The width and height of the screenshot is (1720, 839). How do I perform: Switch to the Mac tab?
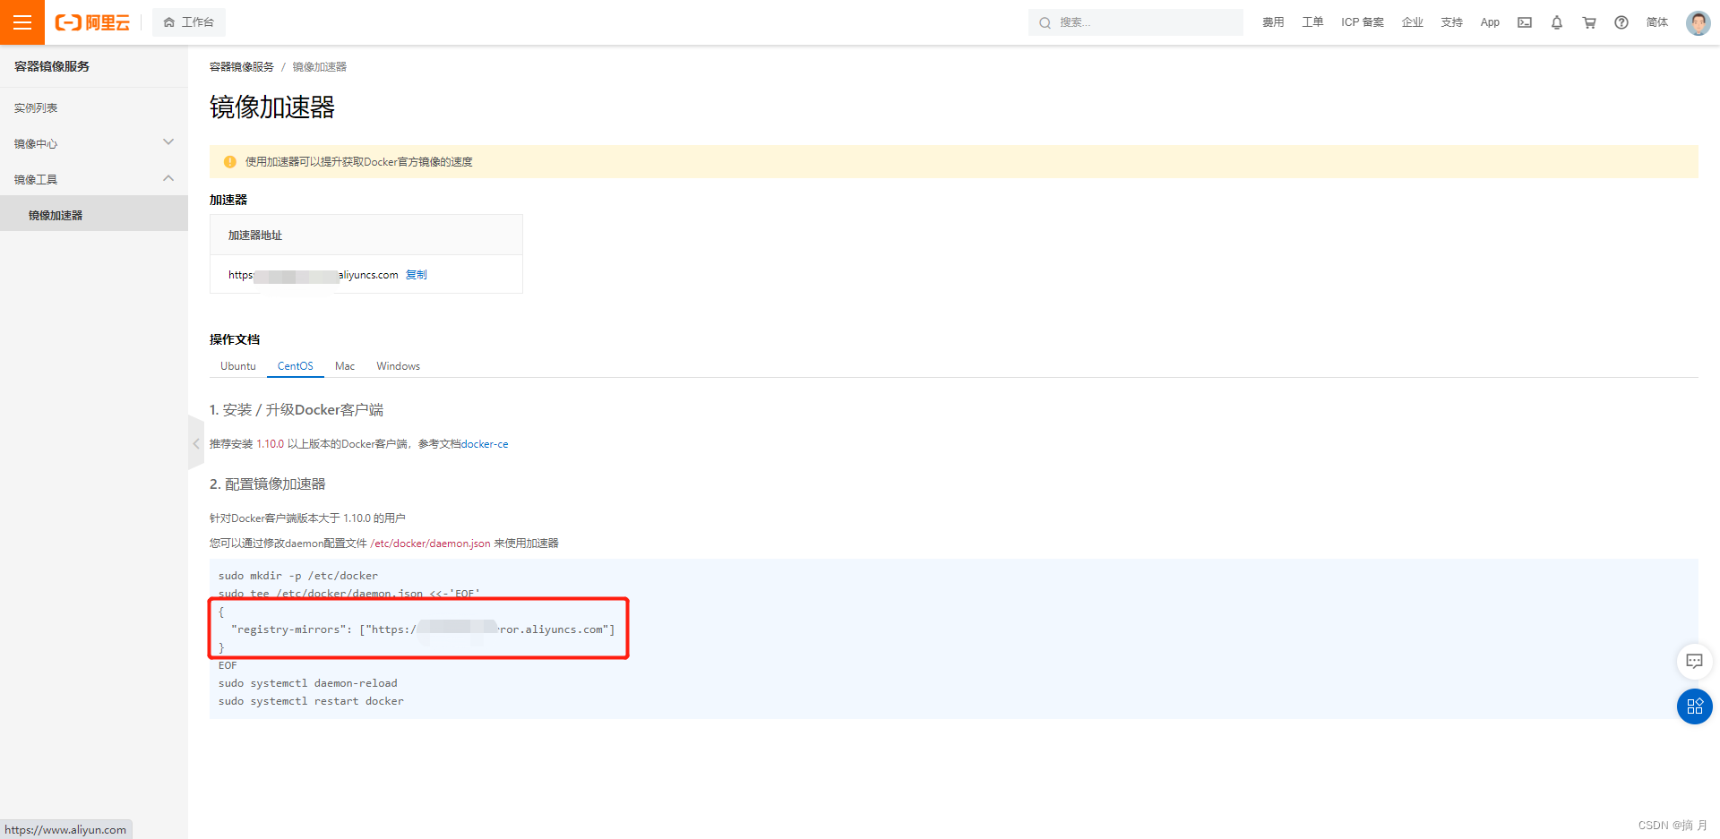click(345, 366)
